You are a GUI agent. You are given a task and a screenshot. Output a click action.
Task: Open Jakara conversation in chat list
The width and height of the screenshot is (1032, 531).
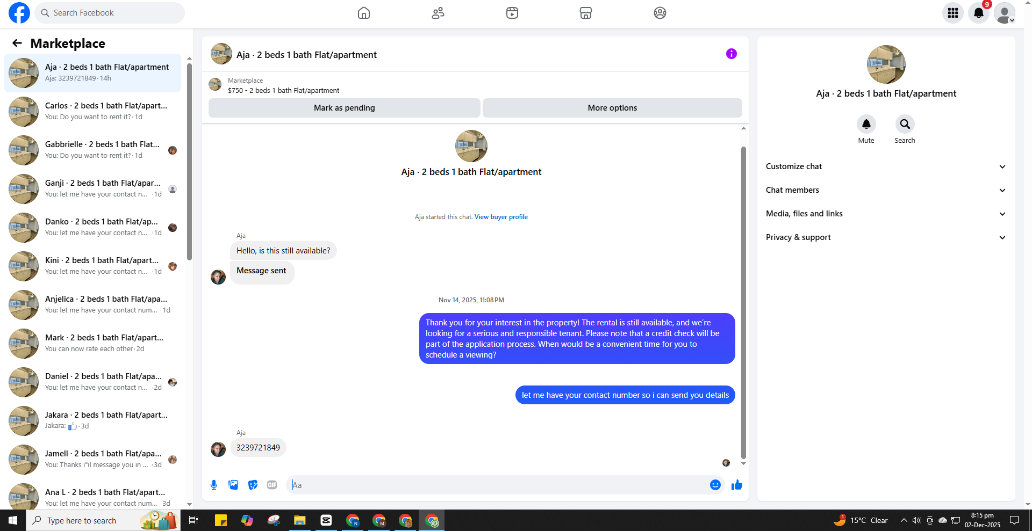tap(94, 420)
